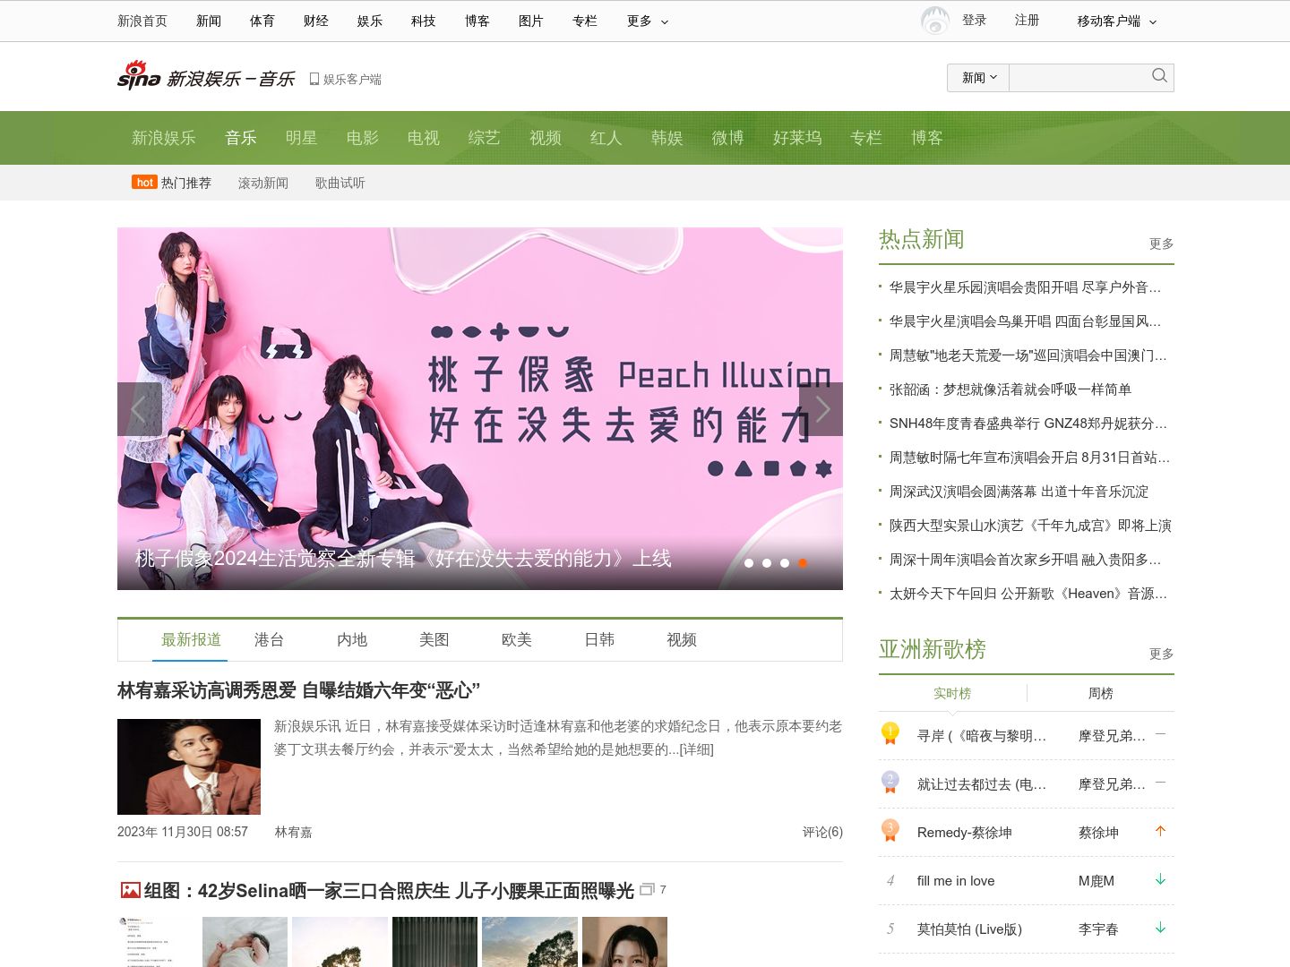Open 太妍今天下午回归 news item

[x=1028, y=594]
